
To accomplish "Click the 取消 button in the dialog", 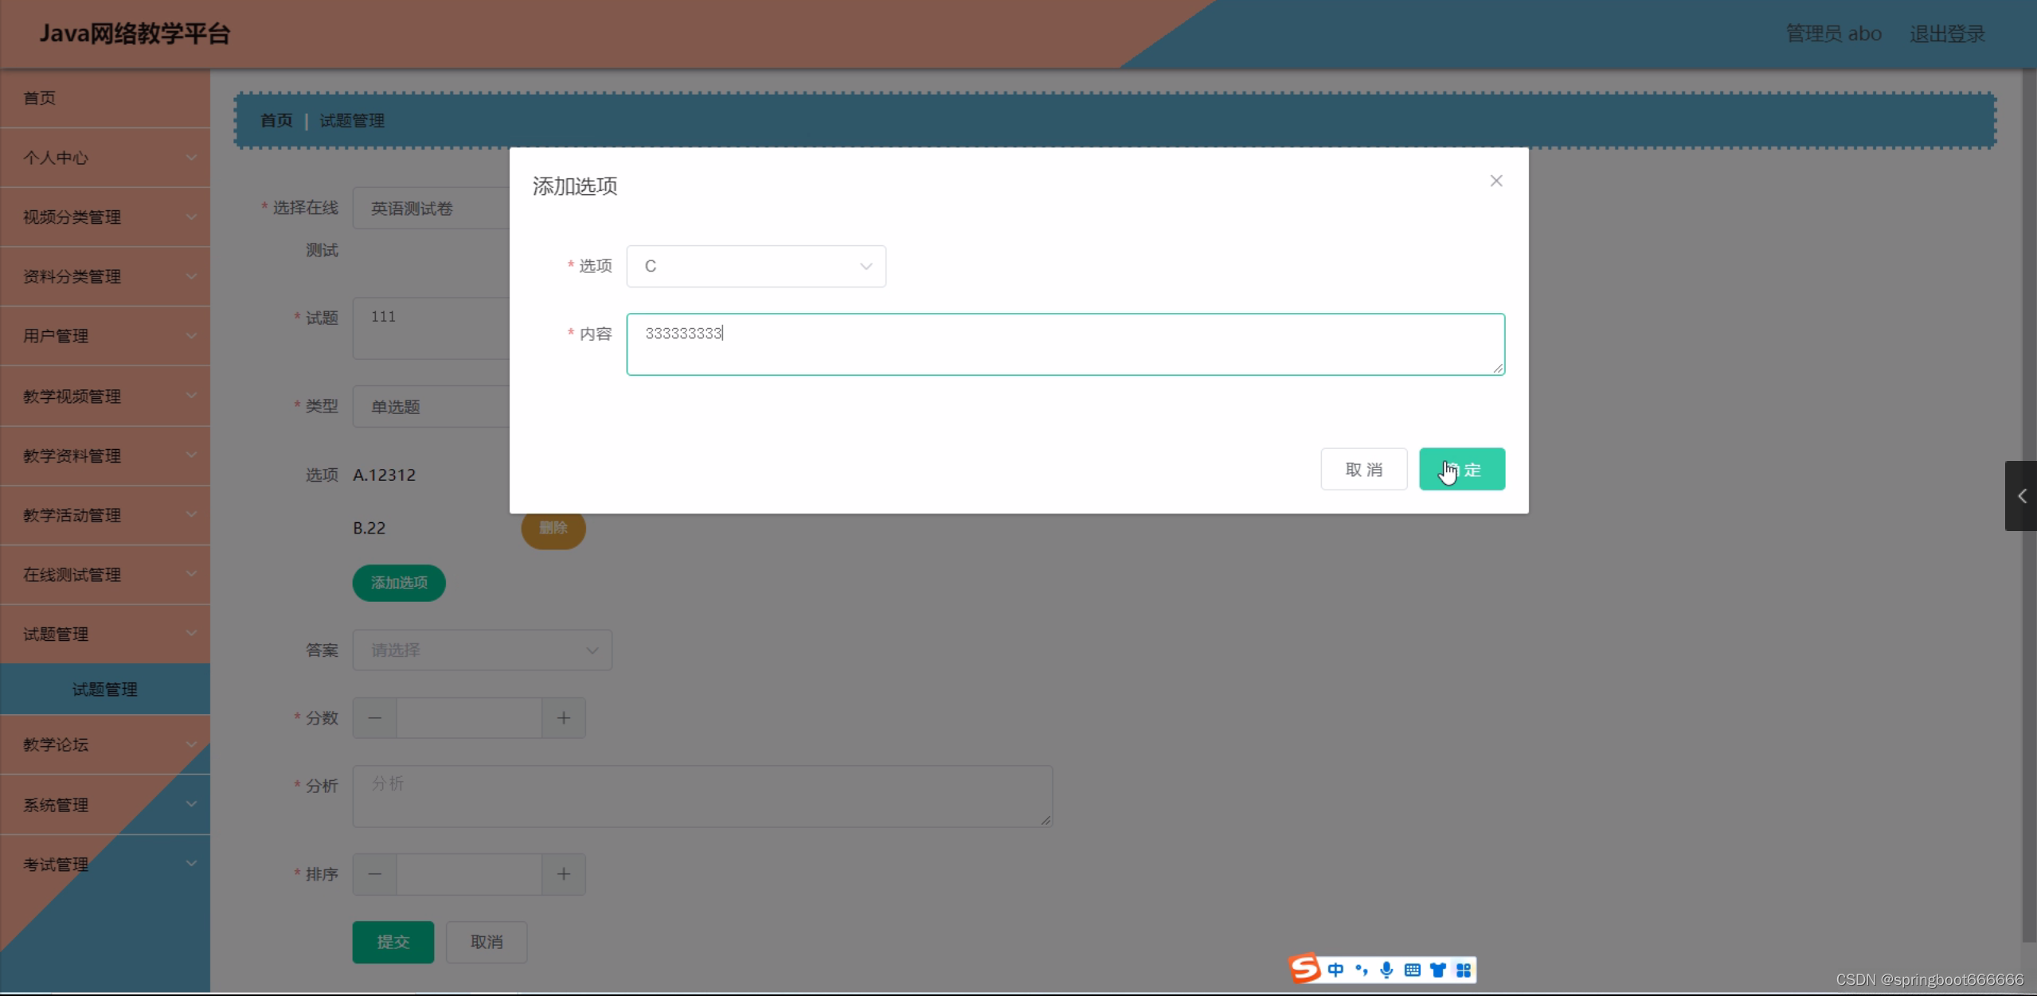I will (1363, 469).
